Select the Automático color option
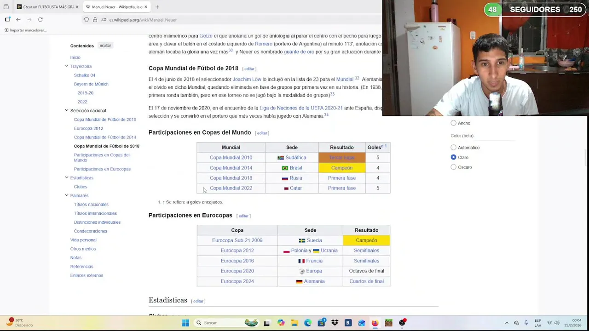 click(x=453, y=148)
